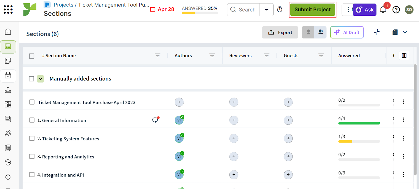Viewport: 419px width, 189px height.
Task: Click the help question mark icon
Action: (396, 10)
